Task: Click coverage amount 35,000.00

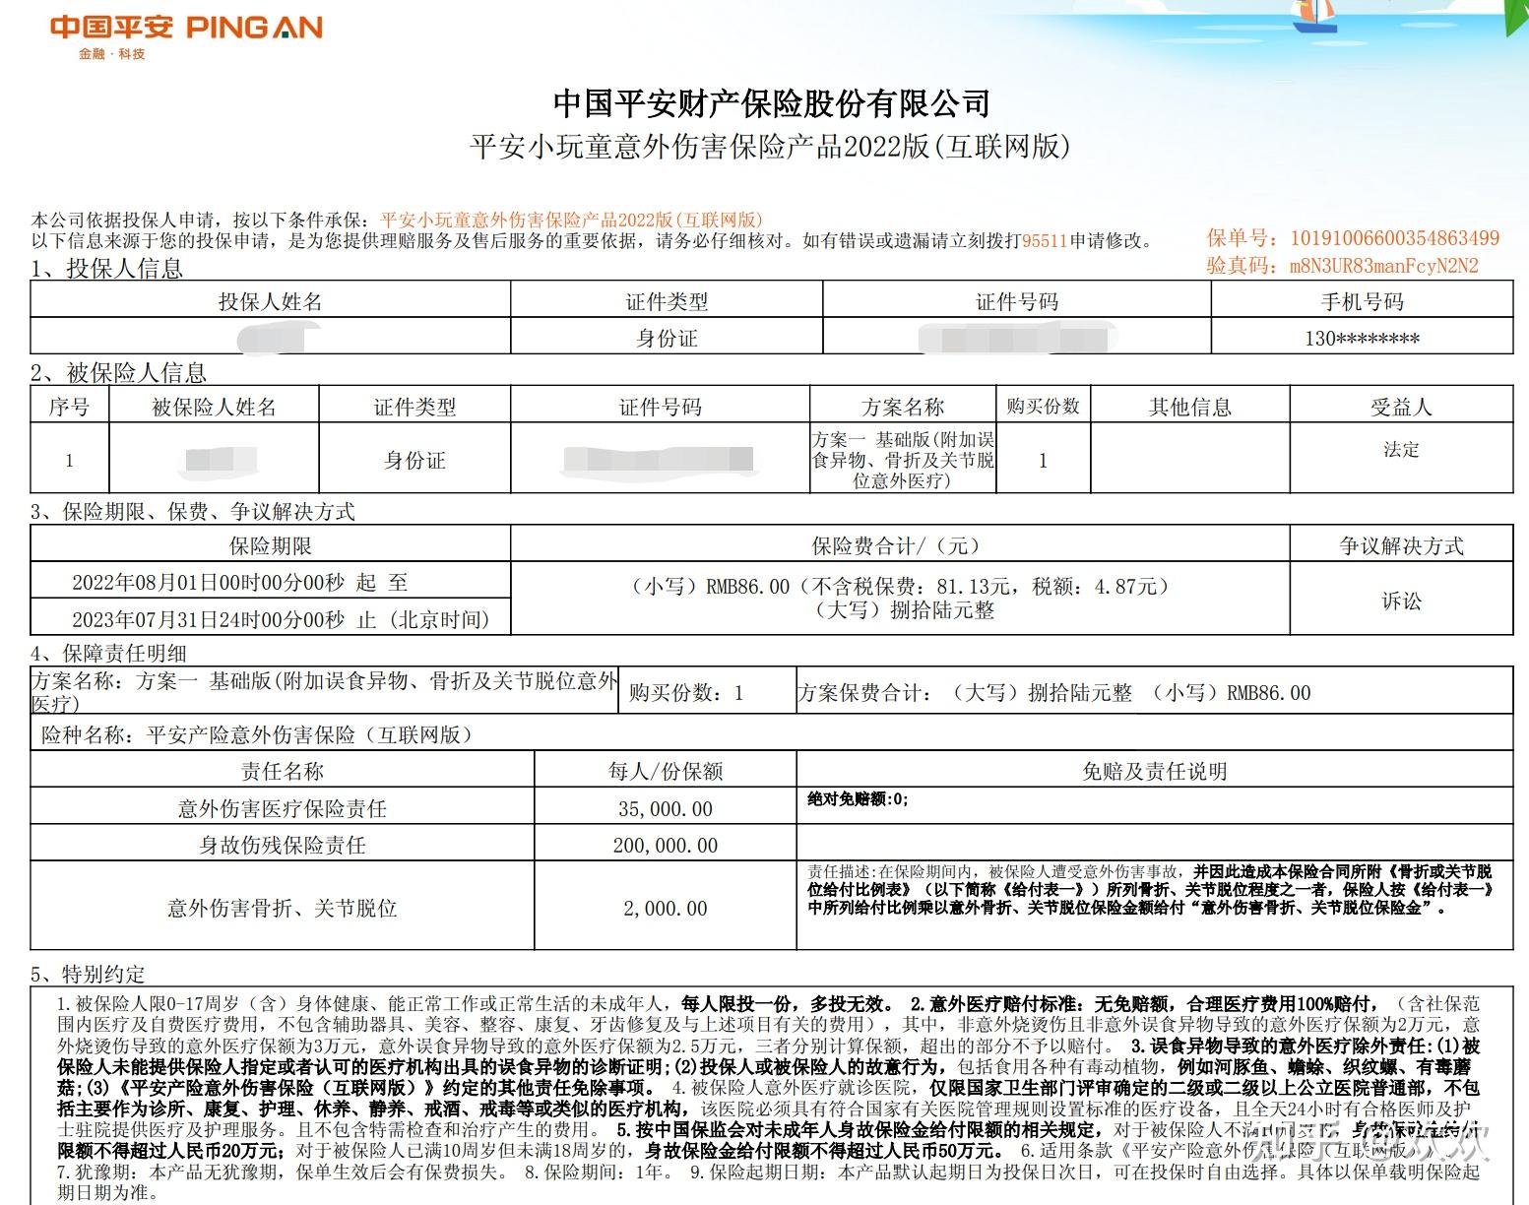Action: coord(666,808)
